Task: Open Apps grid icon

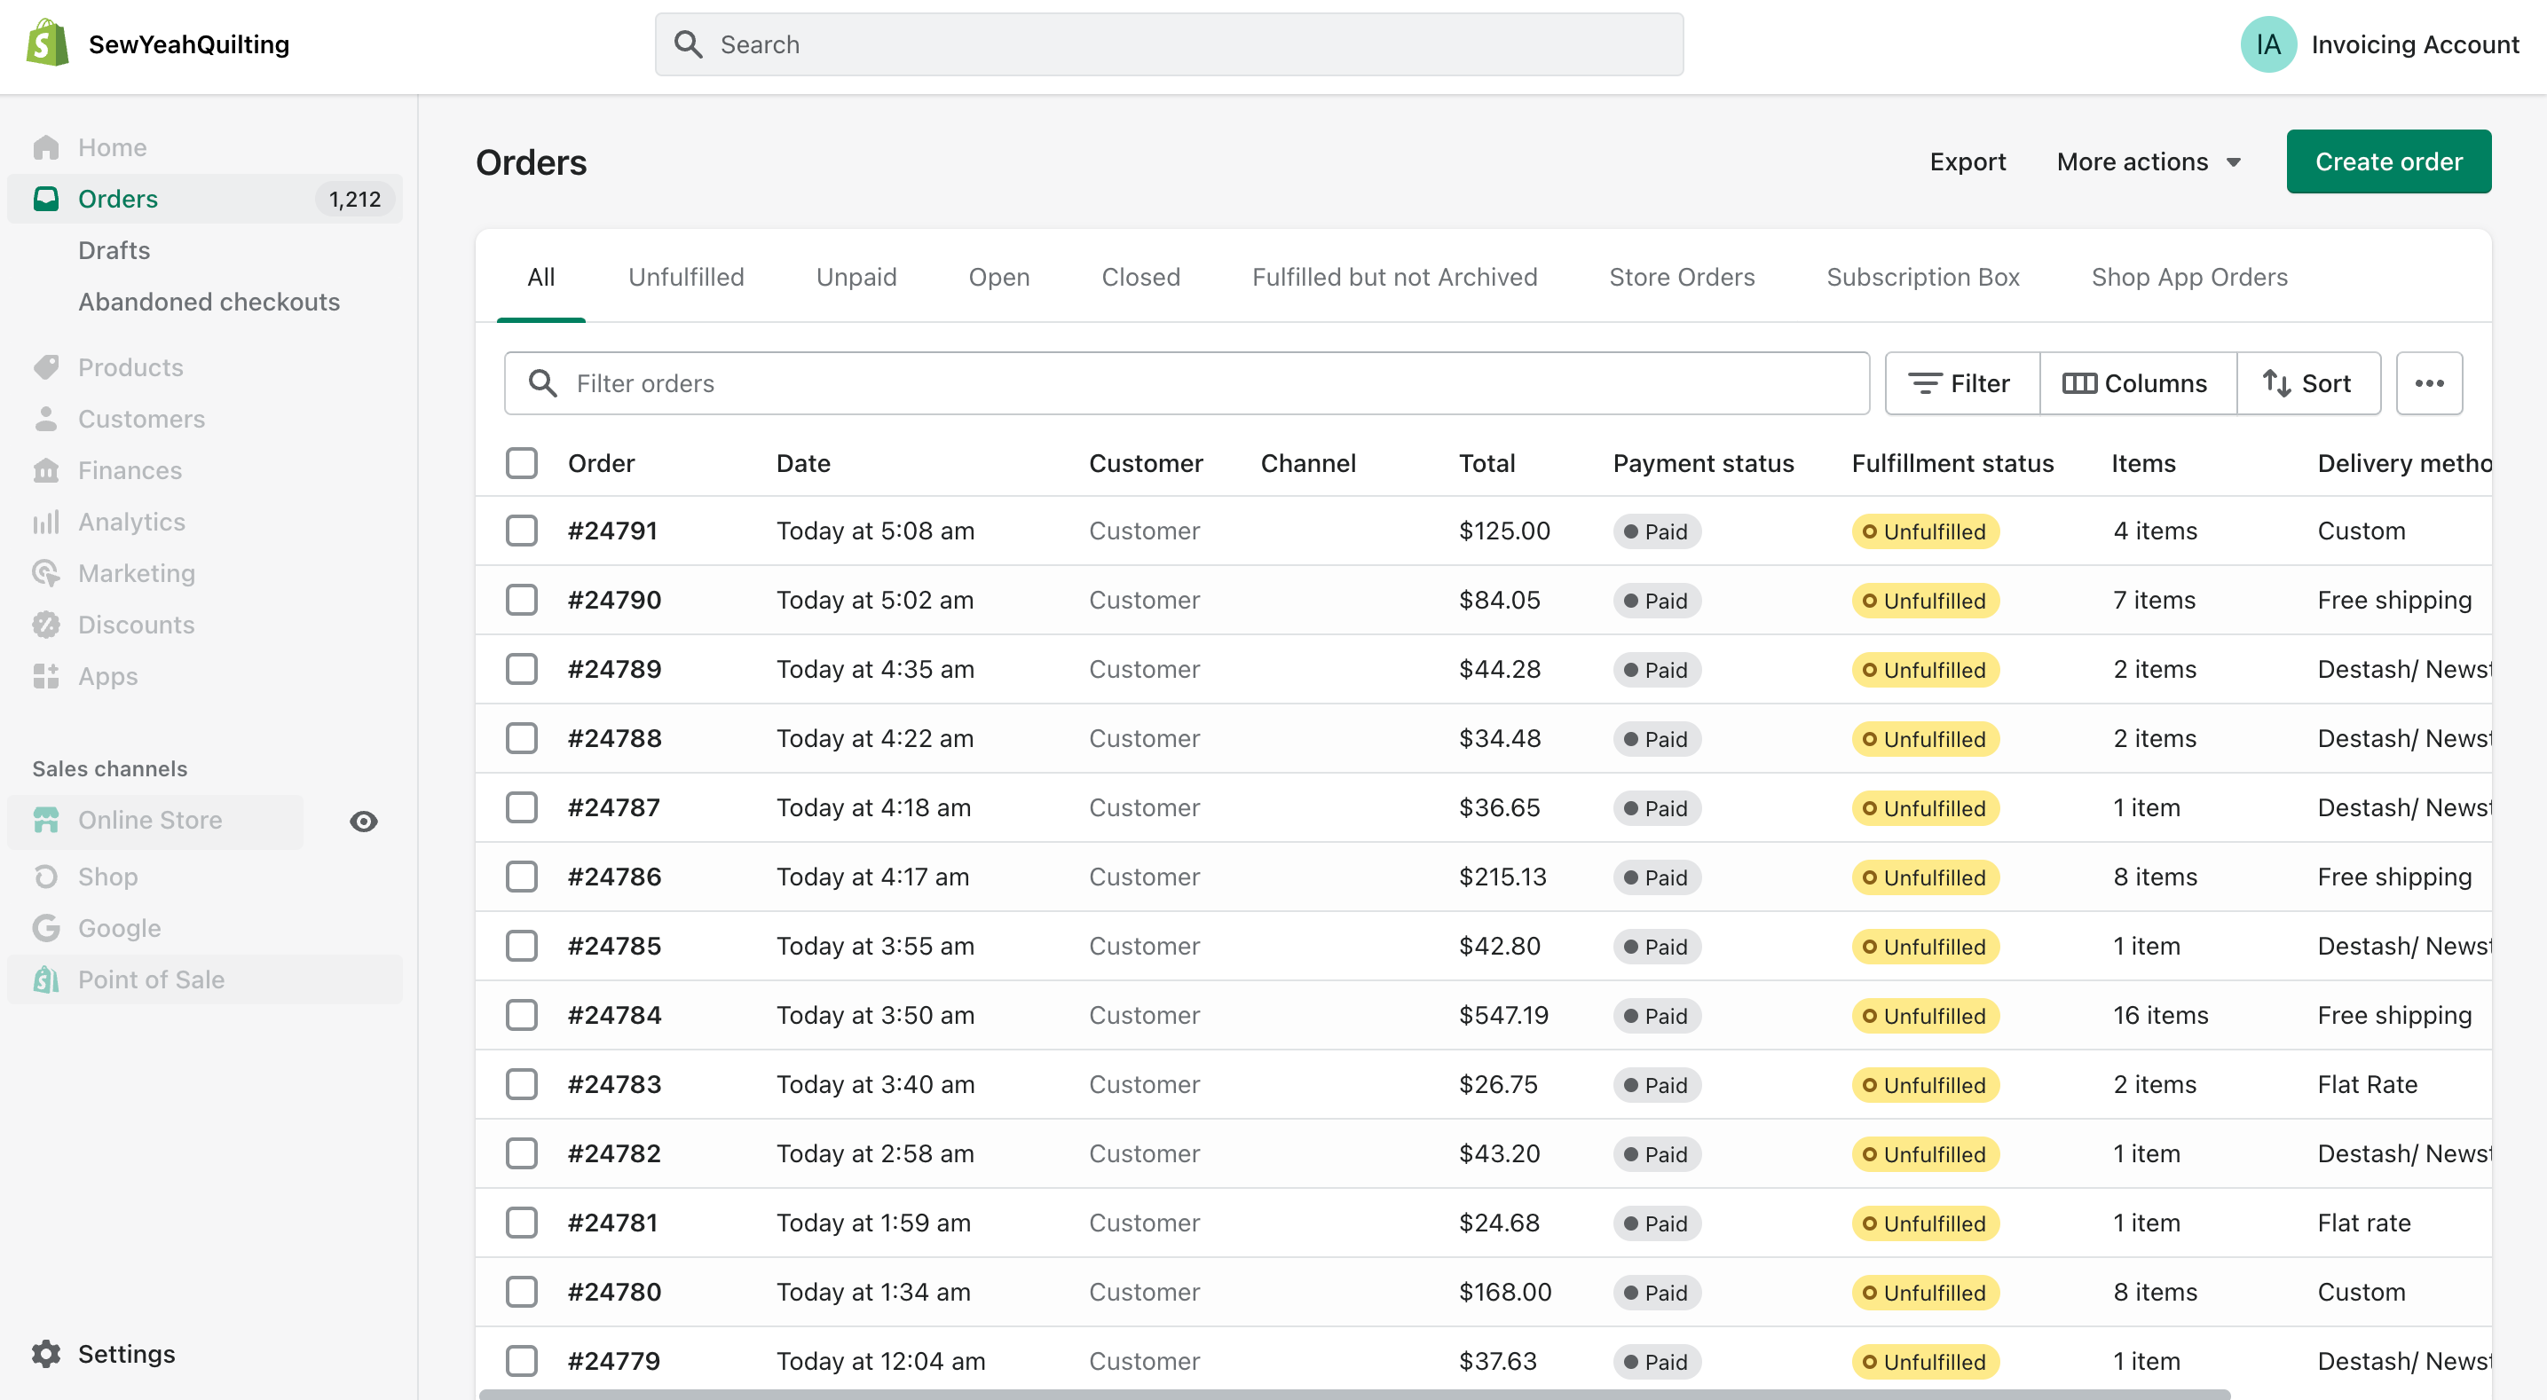Action: (46, 675)
